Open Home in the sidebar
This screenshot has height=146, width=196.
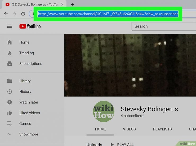24,42
